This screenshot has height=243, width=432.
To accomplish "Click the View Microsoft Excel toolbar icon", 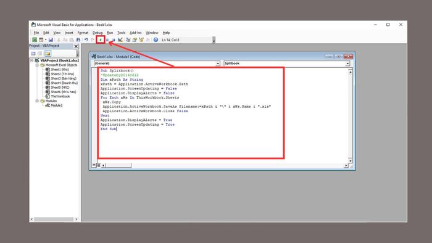I will (35, 40).
